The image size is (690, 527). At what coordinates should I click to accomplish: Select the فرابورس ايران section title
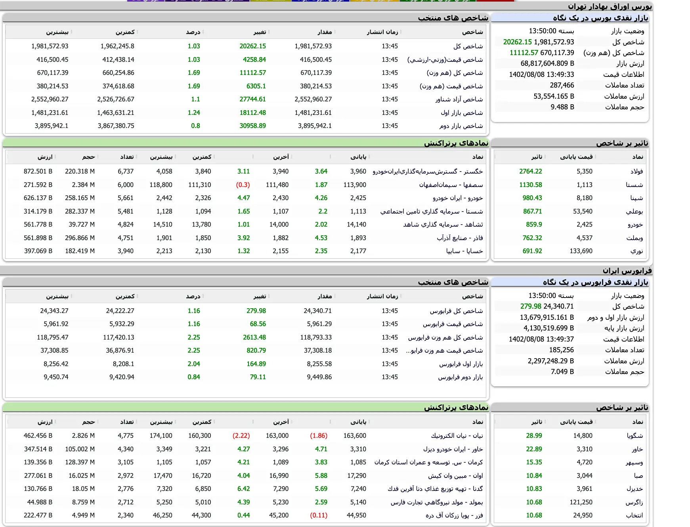point(627,271)
